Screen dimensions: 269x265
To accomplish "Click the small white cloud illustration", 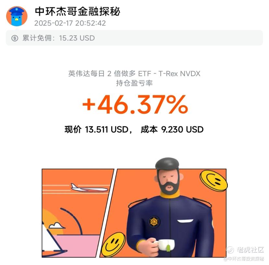I will 57,225.
